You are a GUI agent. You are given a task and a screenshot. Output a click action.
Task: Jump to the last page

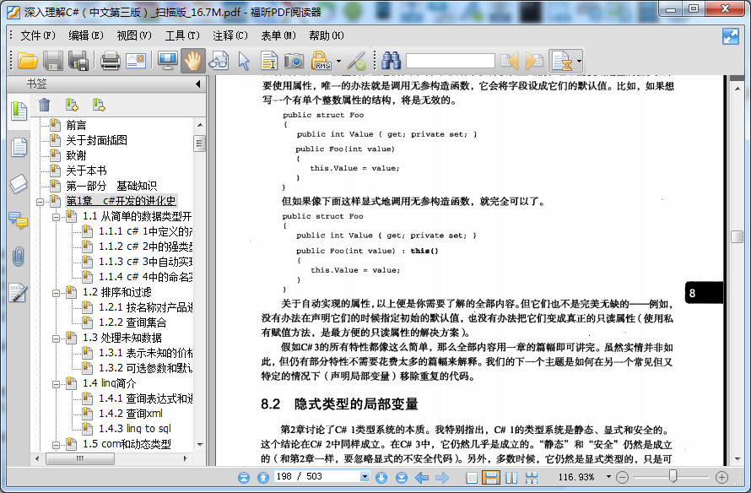point(402,477)
